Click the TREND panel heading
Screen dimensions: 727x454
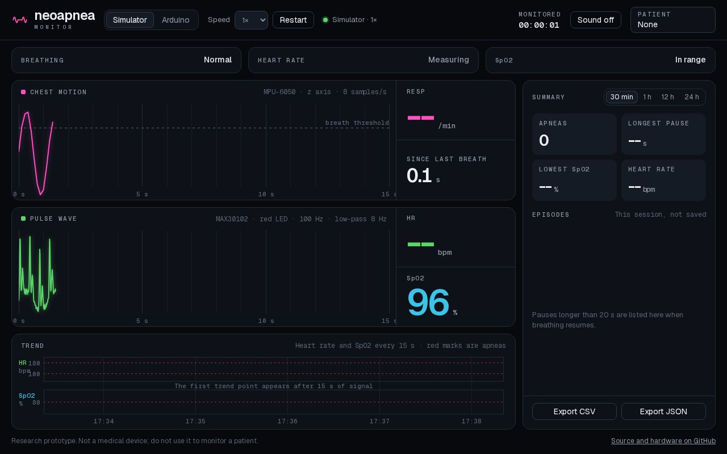[x=32, y=346]
